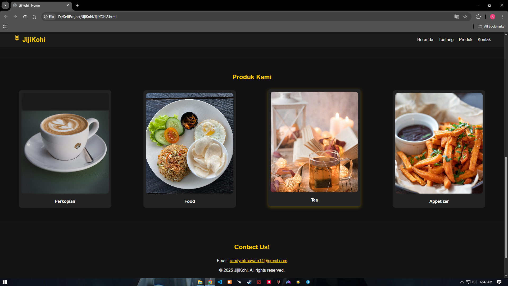Open XAMPP from the taskbar
The width and height of the screenshot is (508, 286).
click(230, 282)
